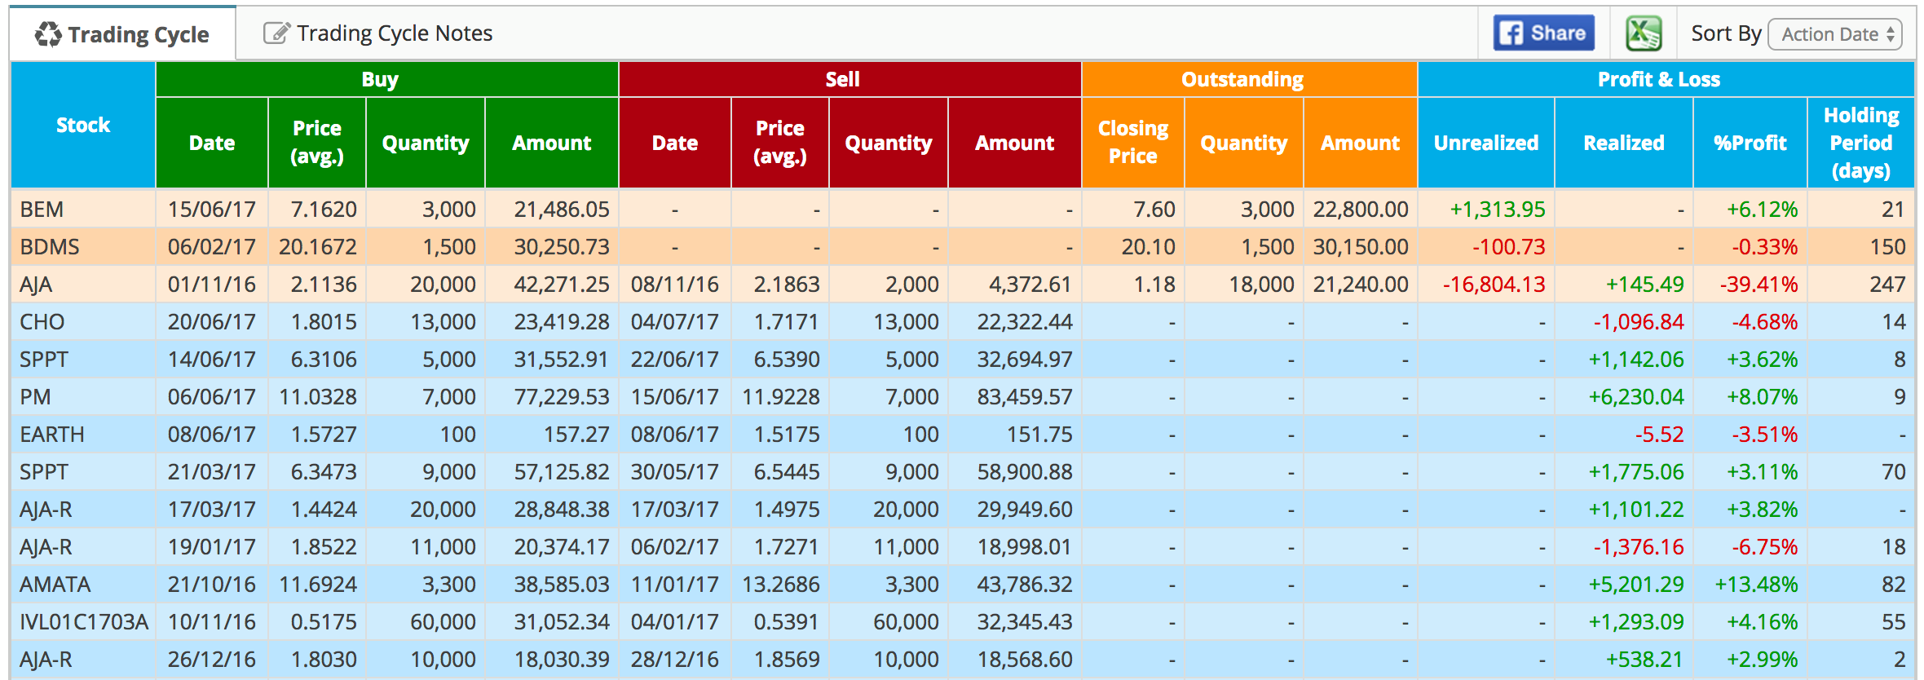Click AJA-R row with buy date 19/01/17
The image size is (1924, 680).
[x=962, y=547]
